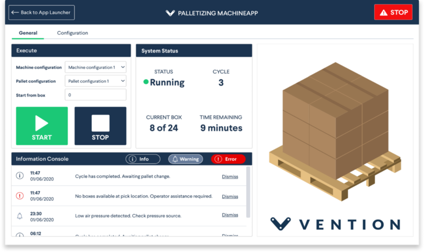Click info icon on cycle completed row
Viewport: 424px width, 252px height.
point(20,176)
